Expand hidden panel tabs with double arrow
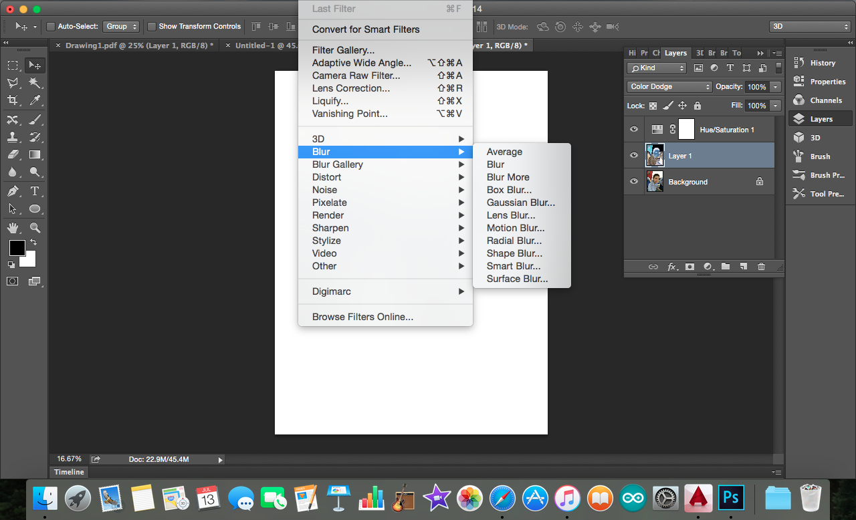This screenshot has height=520, width=856. [x=760, y=53]
